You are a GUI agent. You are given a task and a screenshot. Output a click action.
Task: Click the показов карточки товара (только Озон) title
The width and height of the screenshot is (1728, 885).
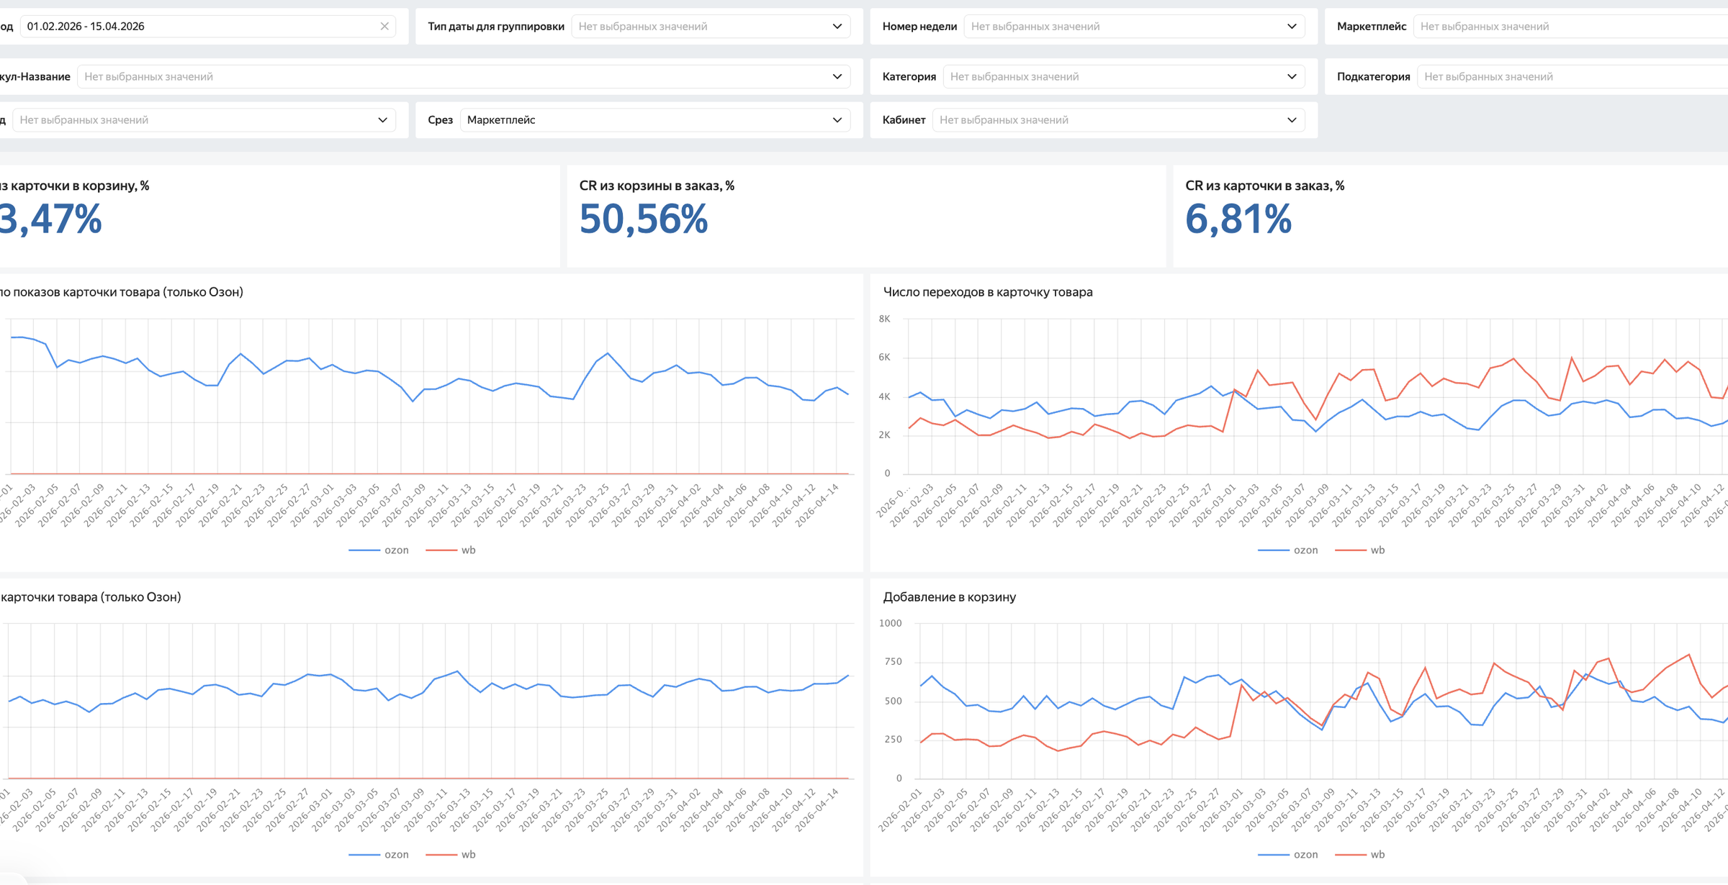tap(122, 292)
